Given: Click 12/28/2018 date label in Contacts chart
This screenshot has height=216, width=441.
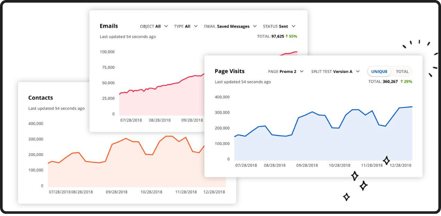Looking at the screenshot, I should coord(214,192).
